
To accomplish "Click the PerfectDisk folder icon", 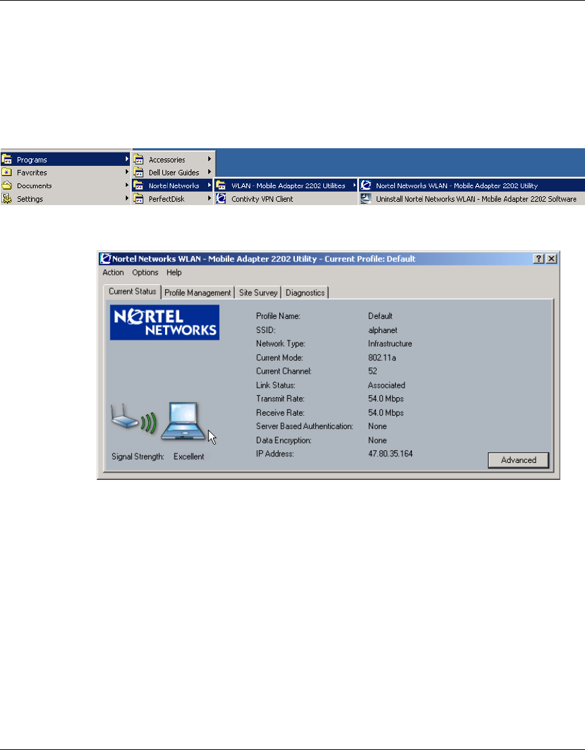I will [x=139, y=198].
